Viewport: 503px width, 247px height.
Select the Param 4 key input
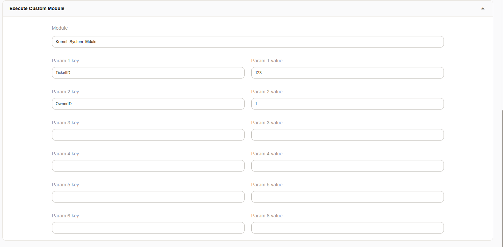[148, 165]
